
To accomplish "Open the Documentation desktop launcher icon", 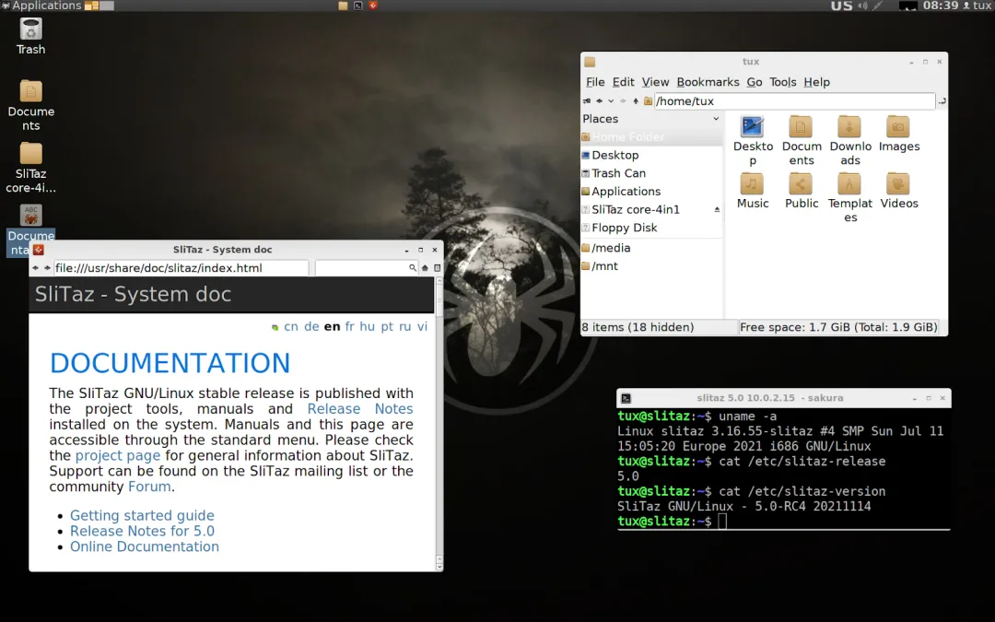I will (x=30, y=216).
